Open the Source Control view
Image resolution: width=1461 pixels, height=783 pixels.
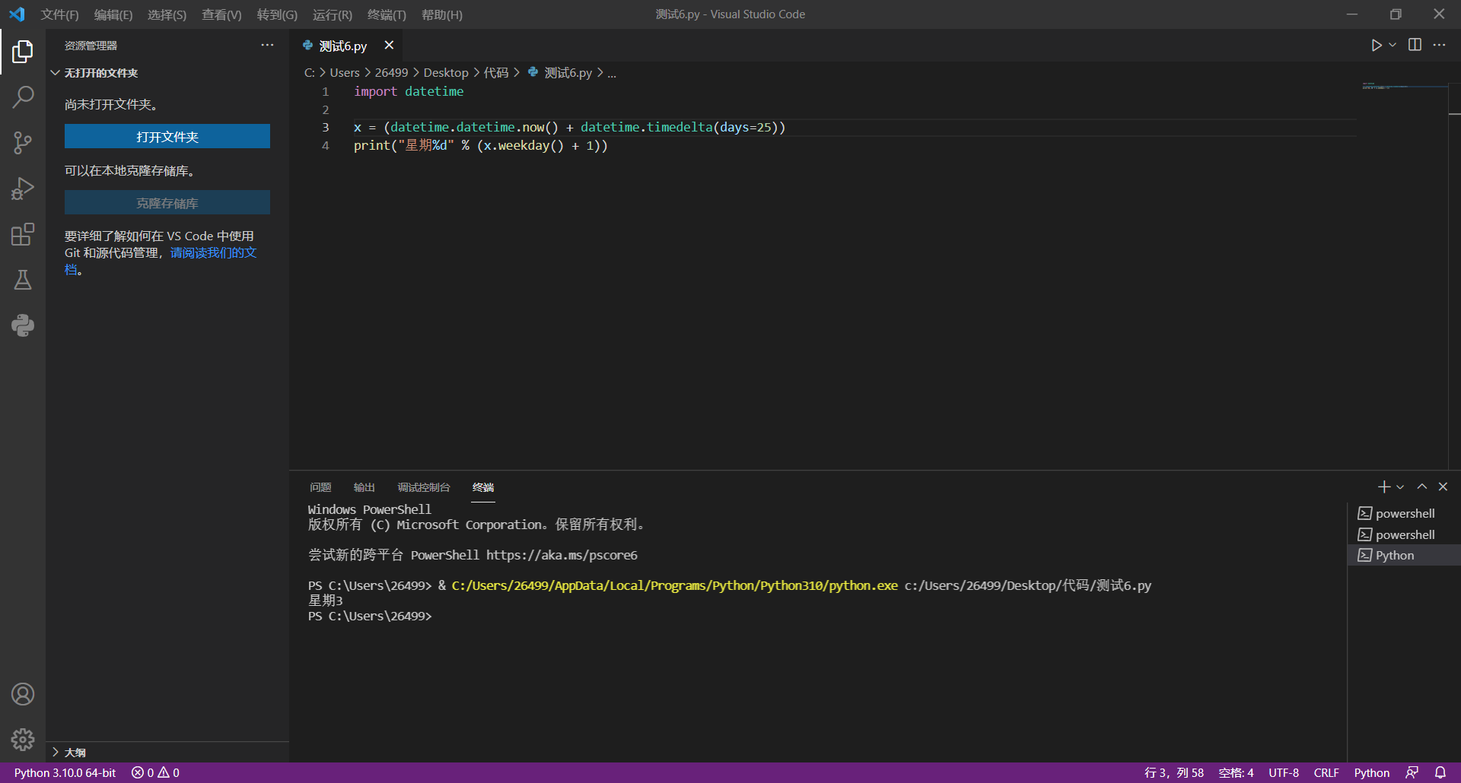coord(23,143)
